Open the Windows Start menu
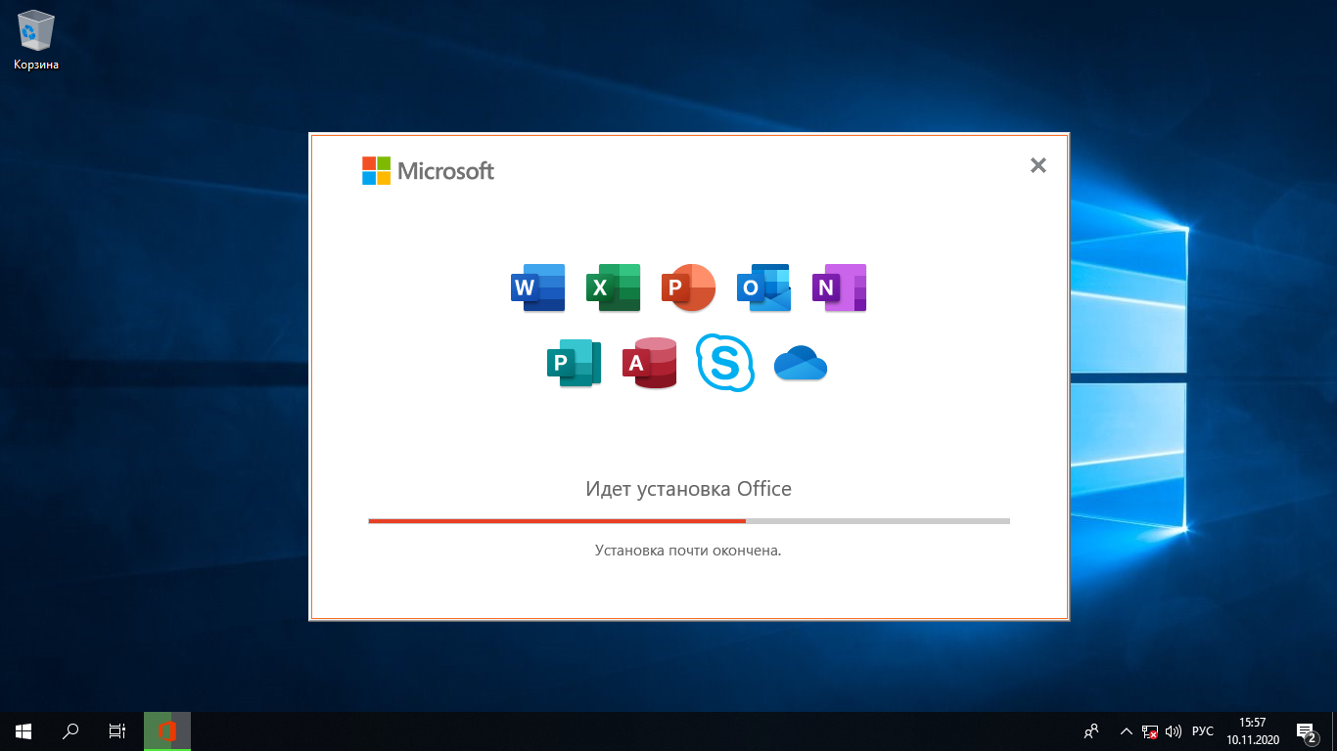The image size is (1337, 751). pyautogui.click(x=23, y=730)
